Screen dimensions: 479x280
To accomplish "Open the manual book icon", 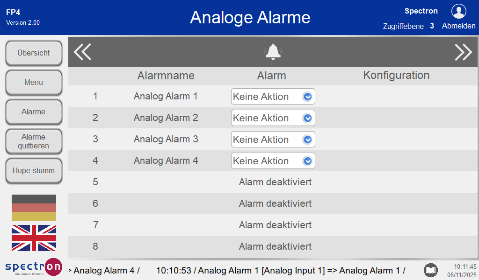I will (431, 270).
